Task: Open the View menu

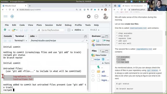Action: (31, 25)
